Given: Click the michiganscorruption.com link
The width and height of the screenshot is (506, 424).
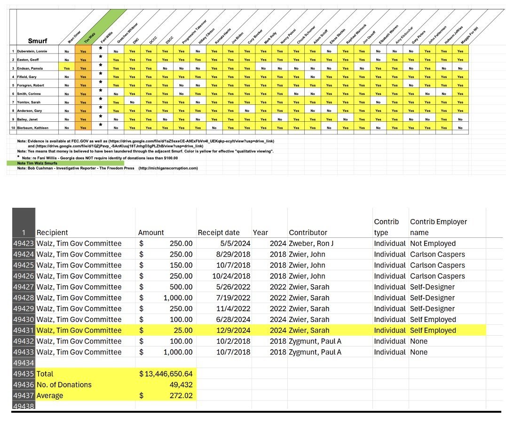Looking at the screenshot, I should (168, 168).
